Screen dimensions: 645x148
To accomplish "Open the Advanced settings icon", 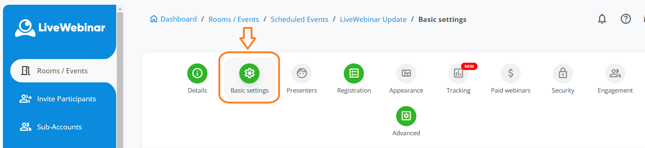I will pyautogui.click(x=406, y=116).
